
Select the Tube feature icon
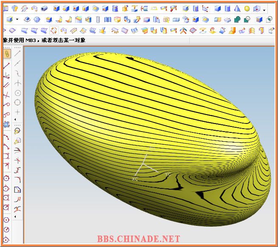coord(45,8)
